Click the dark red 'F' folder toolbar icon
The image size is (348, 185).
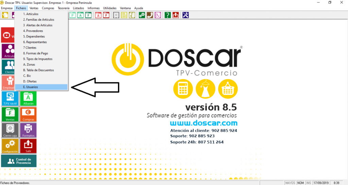click(106, 15)
